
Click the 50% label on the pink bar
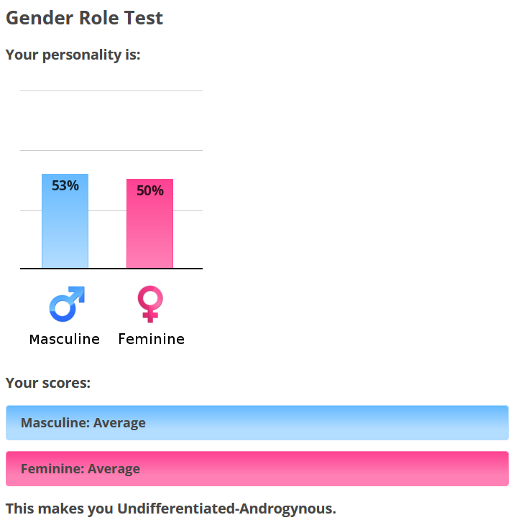coord(150,190)
